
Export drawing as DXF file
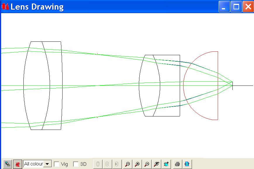[187, 164]
